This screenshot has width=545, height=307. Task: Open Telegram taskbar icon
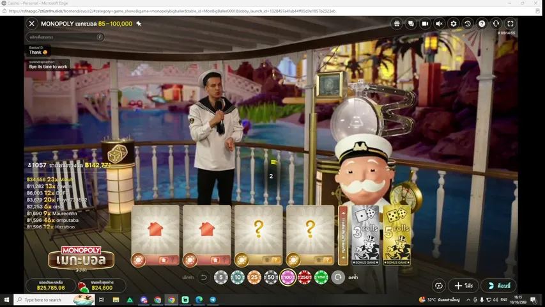(213, 300)
